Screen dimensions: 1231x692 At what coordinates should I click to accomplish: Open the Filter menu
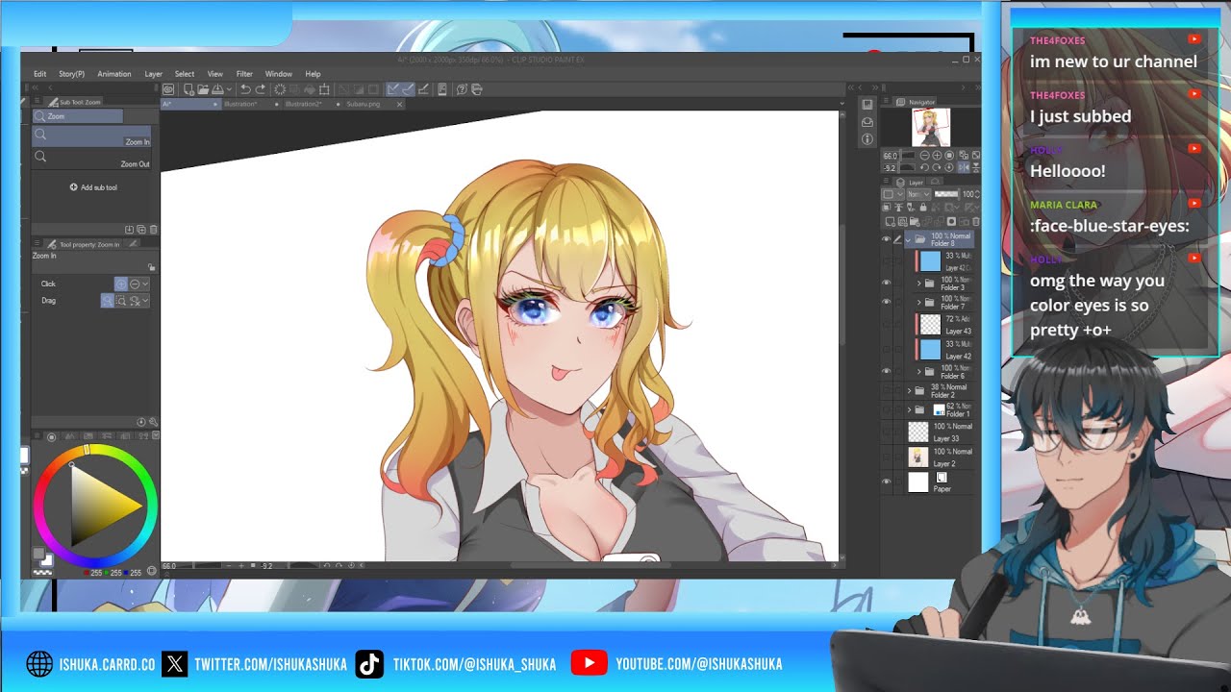point(244,74)
